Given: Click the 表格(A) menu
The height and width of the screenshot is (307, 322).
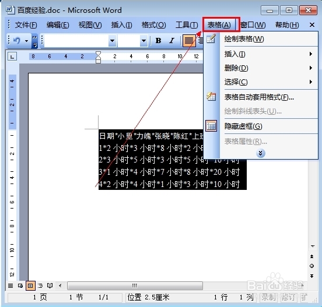Looking at the screenshot, I should 219,25.
